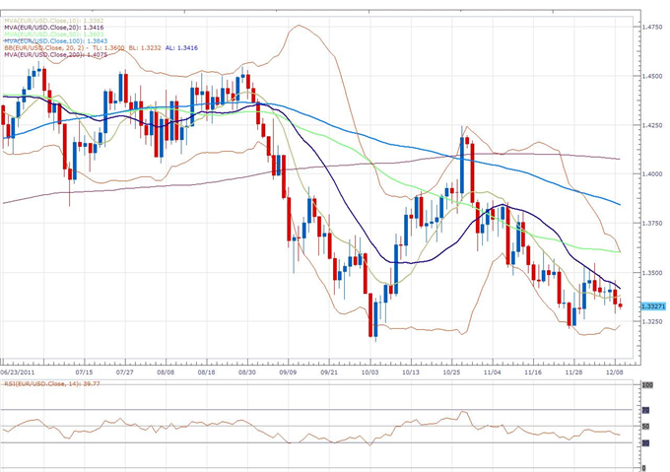Click the 11/16 date axis label
The image size is (670, 472).
(533, 372)
